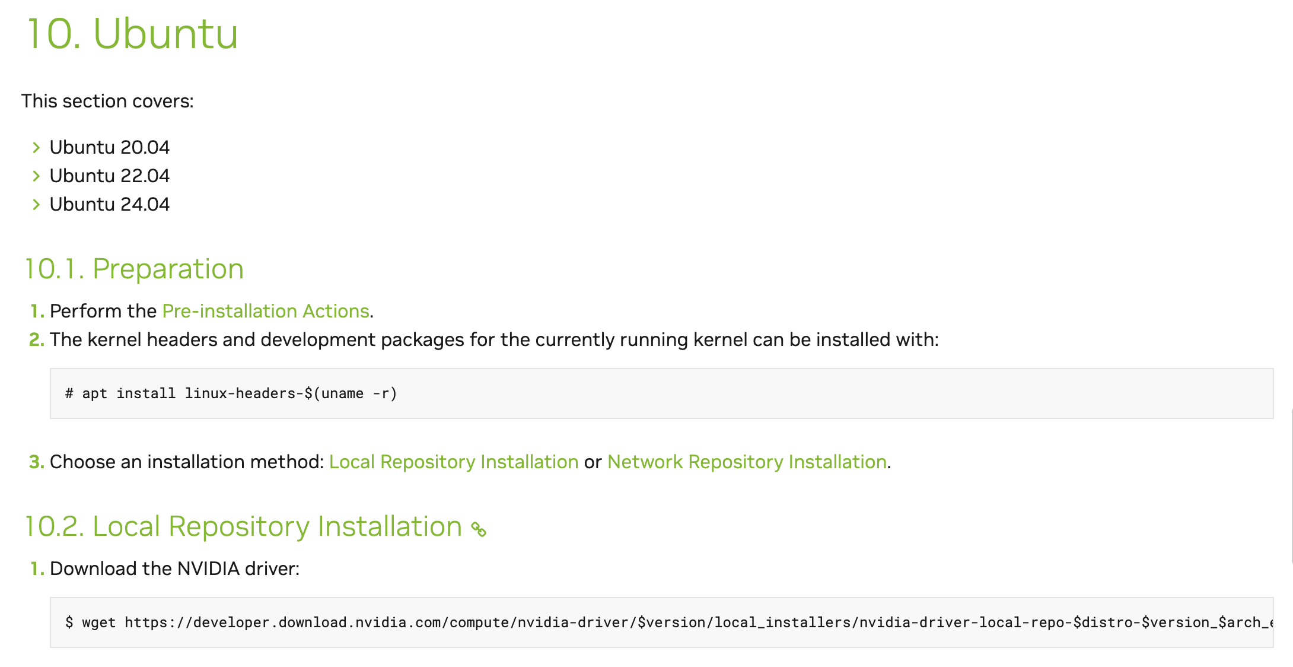
Task: Click the chevron bullet before Ubuntu 22.04
Action: 36,176
